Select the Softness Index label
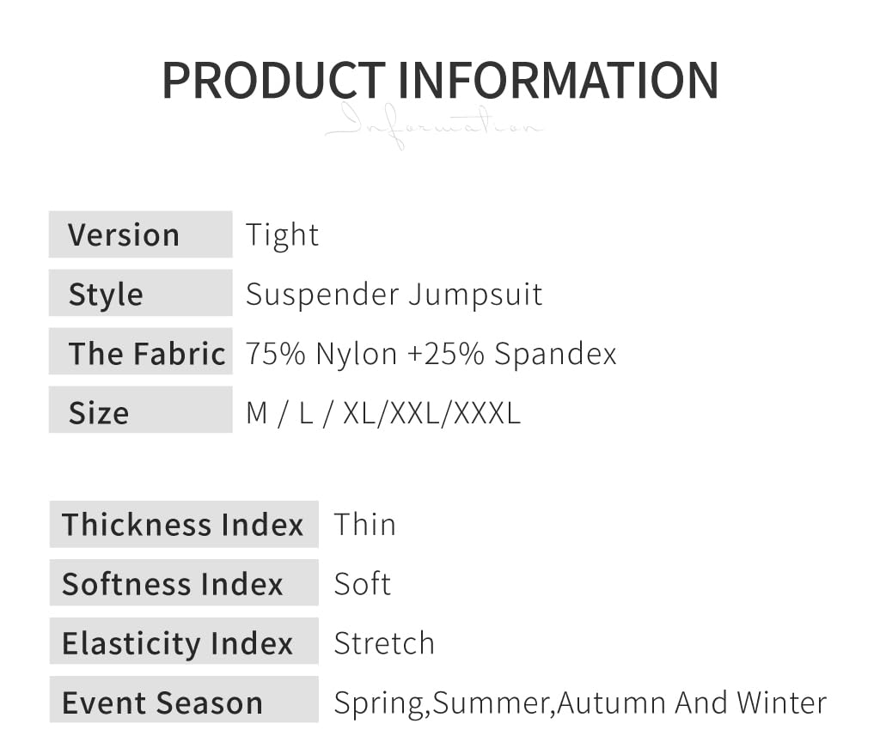The width and height of the screenshot is (880, 748). click(183, 584)
